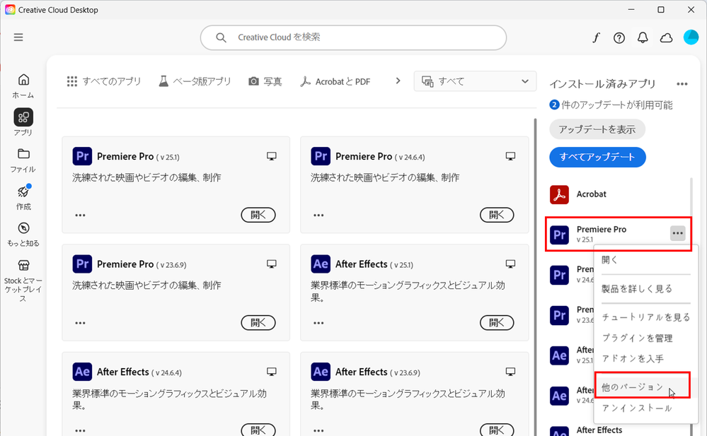This screenshot has width=707, height=436.
Task: Click the Premiere Pro v24.6.4 card icon
Action: (x=321, y=156)
